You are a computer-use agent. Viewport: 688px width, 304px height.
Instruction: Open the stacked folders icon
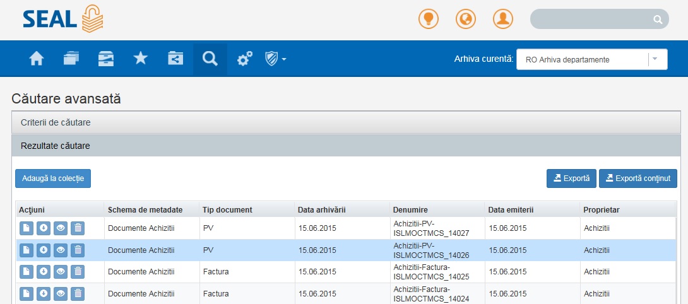tap(71, 59)
